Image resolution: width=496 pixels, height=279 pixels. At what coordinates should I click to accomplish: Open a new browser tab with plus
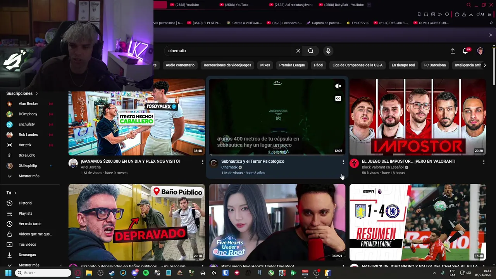tap(369, 5)
